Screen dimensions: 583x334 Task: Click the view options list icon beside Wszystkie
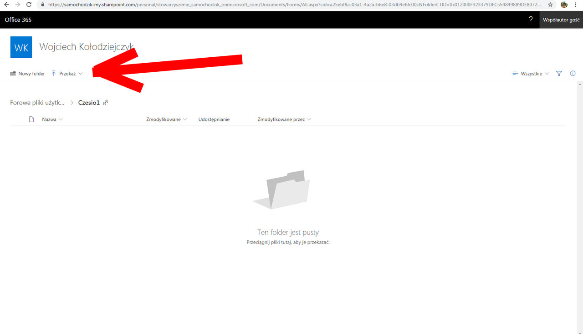click(514, 73)
